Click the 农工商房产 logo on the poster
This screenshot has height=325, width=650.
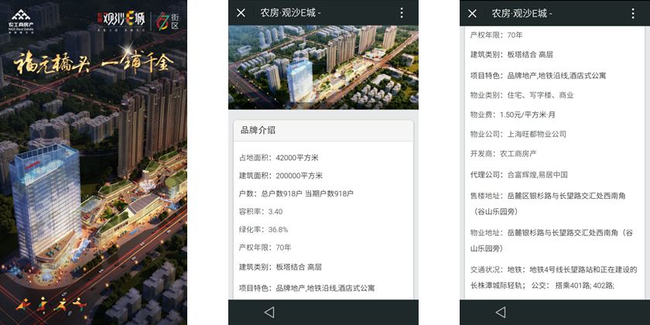point(21,20)
